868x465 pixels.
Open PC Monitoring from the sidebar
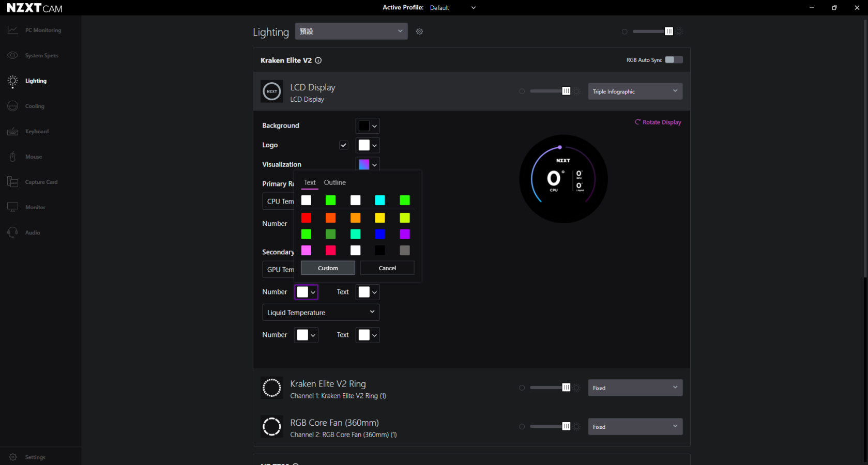pyautogui.click(x=42, y=30)
